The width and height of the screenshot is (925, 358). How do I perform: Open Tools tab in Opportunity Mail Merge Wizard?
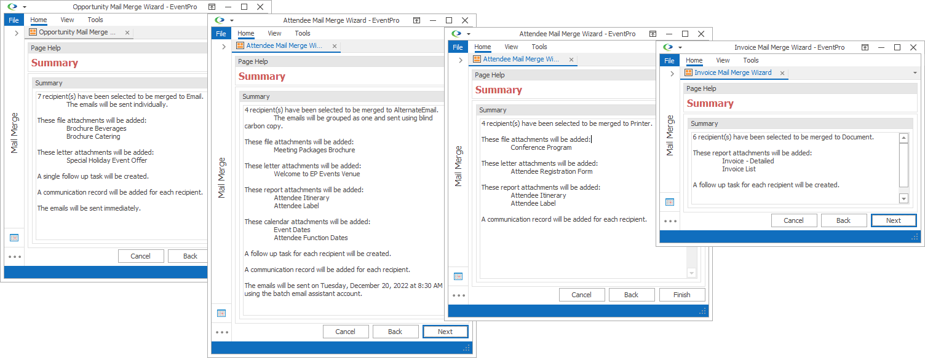(x=95, y=20)
